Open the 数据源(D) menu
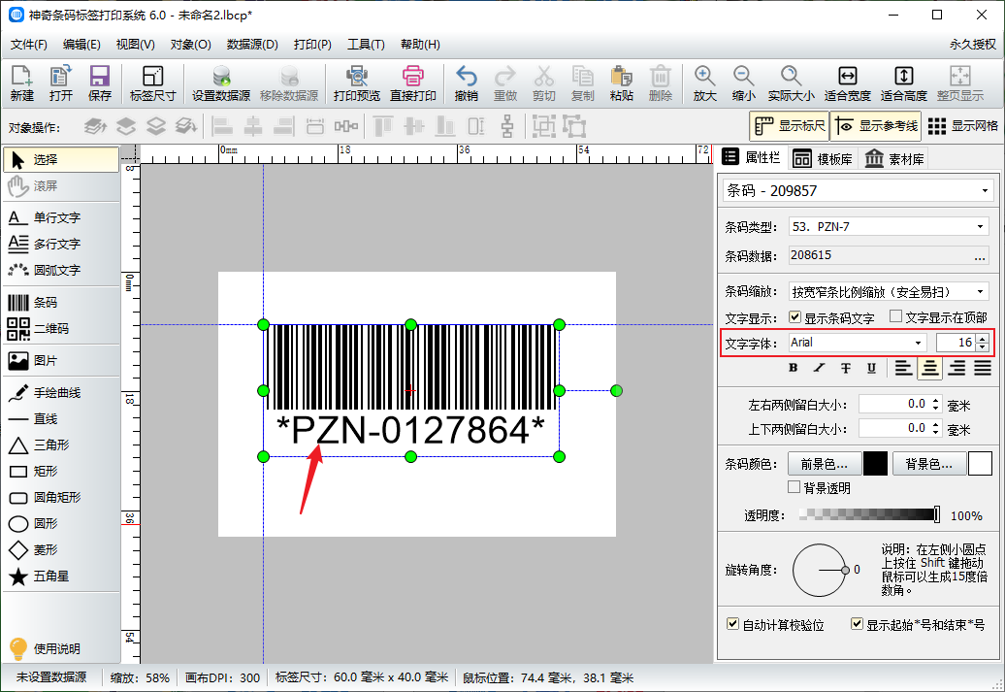 point(252,45)
